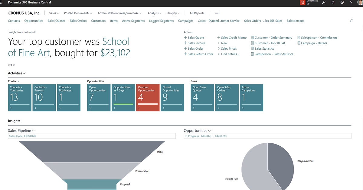Expand the Analysis menu
Viewport: 363px width, 190px height.
[x=155, y=13]
